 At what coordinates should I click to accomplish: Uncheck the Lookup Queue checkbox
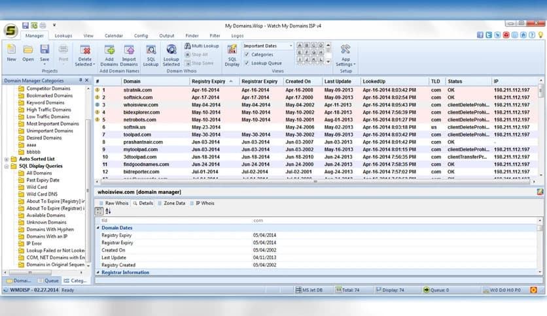coord(246,63)
